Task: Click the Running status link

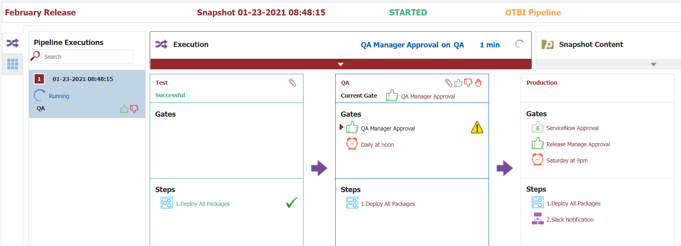Action: (x=59, y=96)
